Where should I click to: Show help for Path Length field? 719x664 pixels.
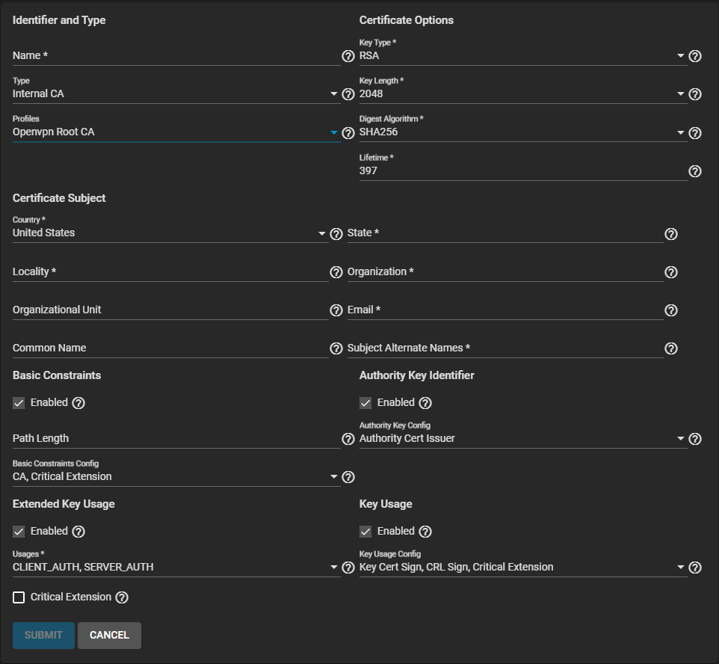(348, 439)
